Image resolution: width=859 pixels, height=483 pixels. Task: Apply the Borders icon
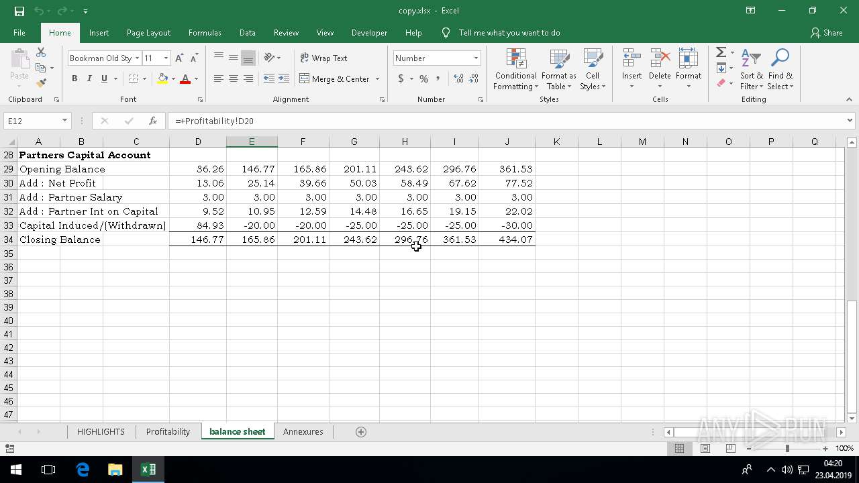[x=133, y=78]
